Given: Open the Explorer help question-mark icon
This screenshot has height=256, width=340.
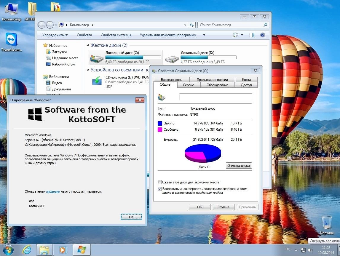Looking at the screenshot, I should (262, 35).
